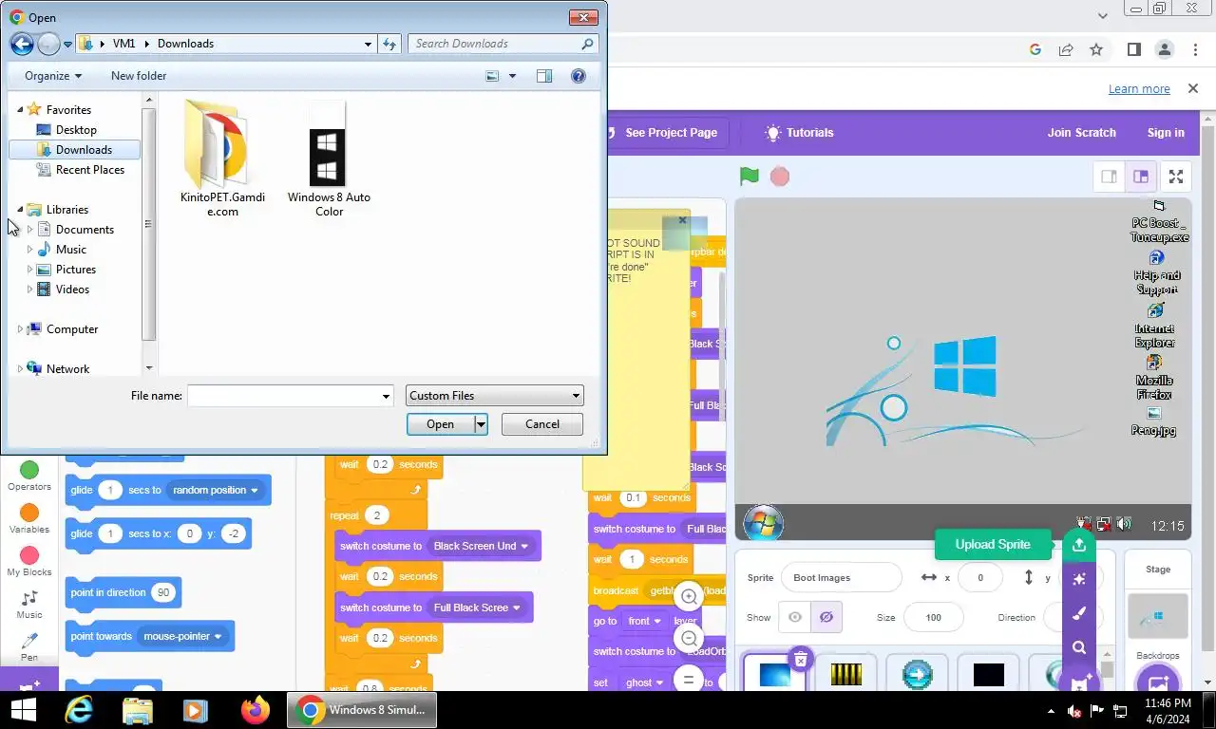This screenshot has height=729, width=1216.
Task: Open Chrome share page icon
Action: [1066, 49]
